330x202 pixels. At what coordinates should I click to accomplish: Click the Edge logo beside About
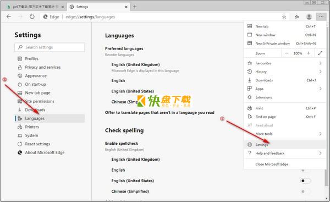coord(20,152)
